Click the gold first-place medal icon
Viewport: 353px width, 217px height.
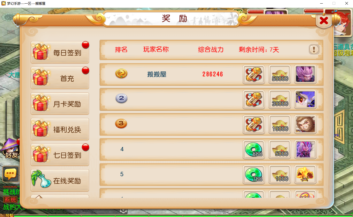pyautogui.click(x=121, y=74)
